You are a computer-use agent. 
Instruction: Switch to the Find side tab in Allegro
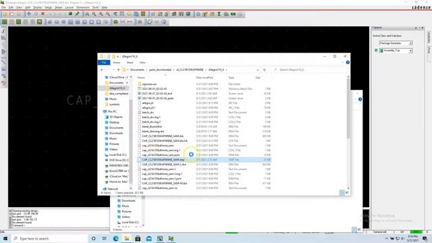tap(429, 50)
